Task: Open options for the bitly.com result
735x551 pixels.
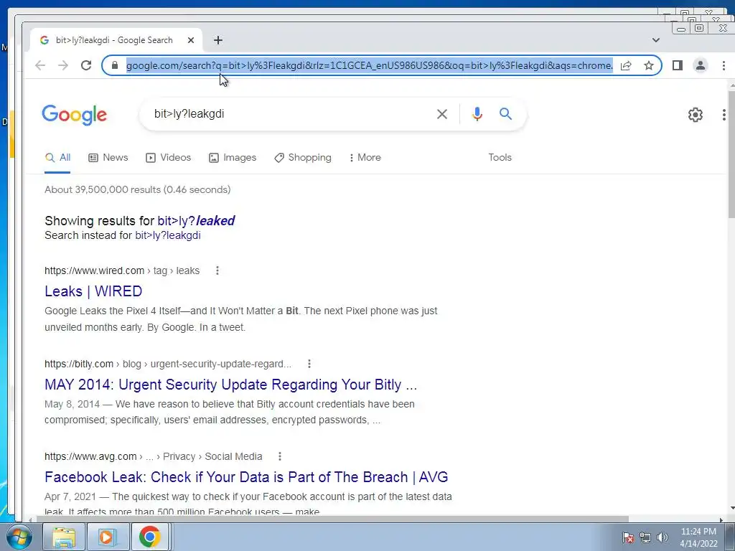Action: 309,364
